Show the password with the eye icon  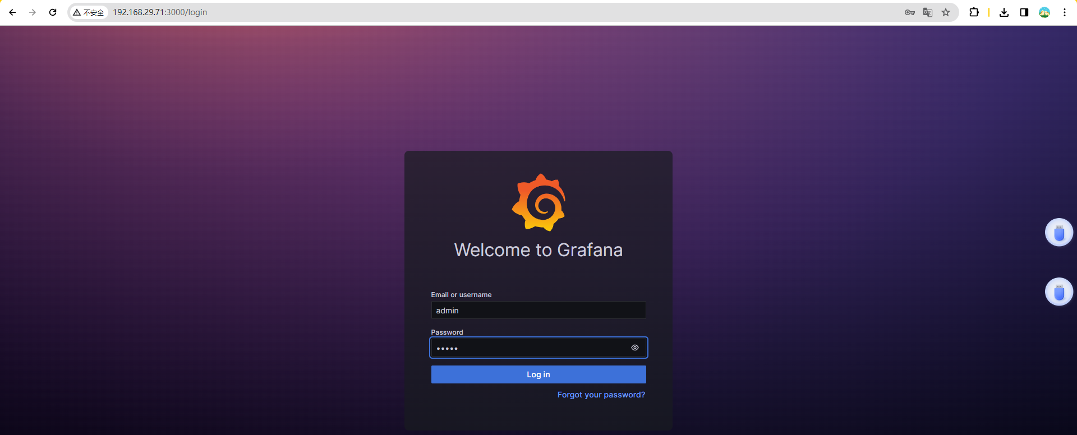(635, 348)
